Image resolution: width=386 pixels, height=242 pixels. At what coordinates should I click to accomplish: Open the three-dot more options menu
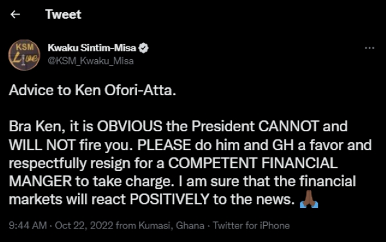[369, 48]
